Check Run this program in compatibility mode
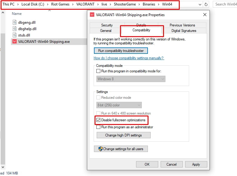 [98, 71]
